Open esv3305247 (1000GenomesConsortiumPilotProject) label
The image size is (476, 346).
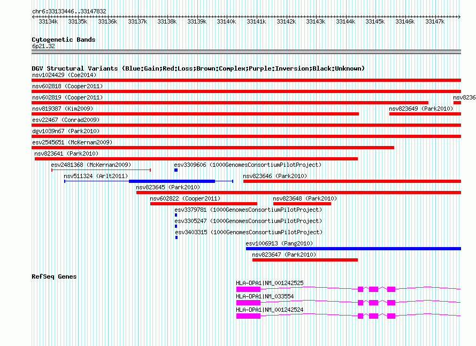coord(248,221)
